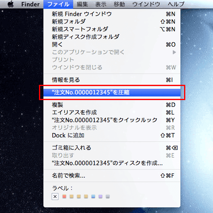Select ゴミ箱に入れる menu entry
Viewport: 213px width, 213px height.
pyautogui.click(x=112, y=147)
